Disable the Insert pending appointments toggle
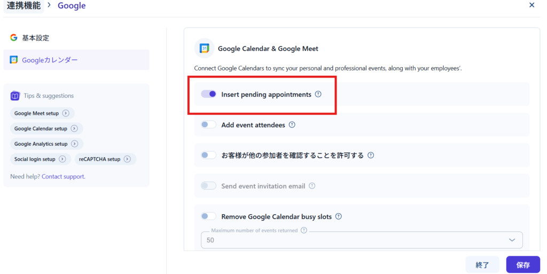Screen dimensions: 547x274 tap(209, 94)
